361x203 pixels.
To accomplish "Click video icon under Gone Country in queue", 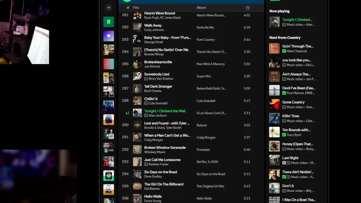I will pos(284,107).
